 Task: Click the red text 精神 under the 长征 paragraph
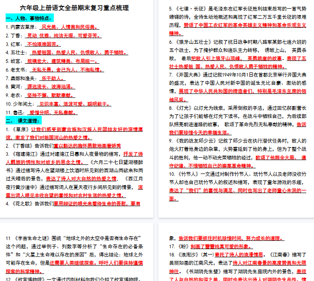click(x=174, y=33)
